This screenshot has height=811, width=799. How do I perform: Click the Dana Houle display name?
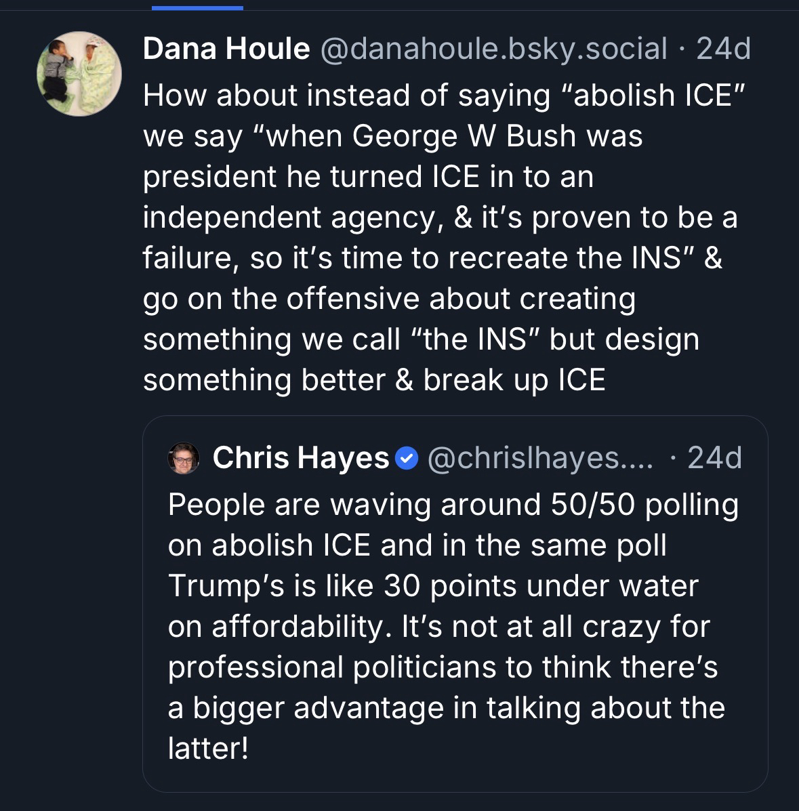click(226, 49)
